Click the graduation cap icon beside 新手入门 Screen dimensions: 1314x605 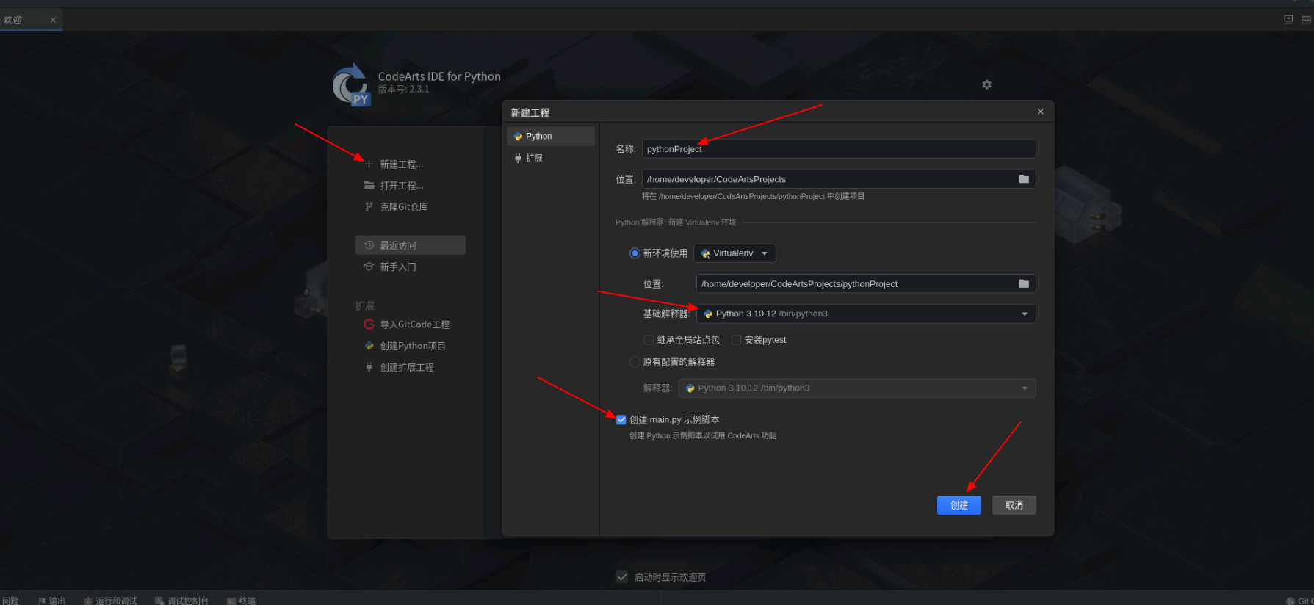point(369,267)
